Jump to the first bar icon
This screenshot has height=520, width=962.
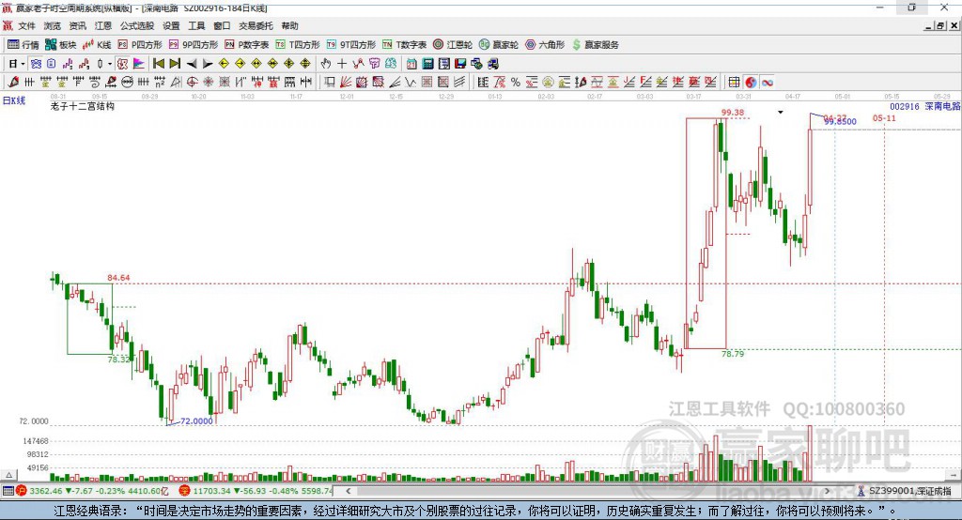pos(159,64)
